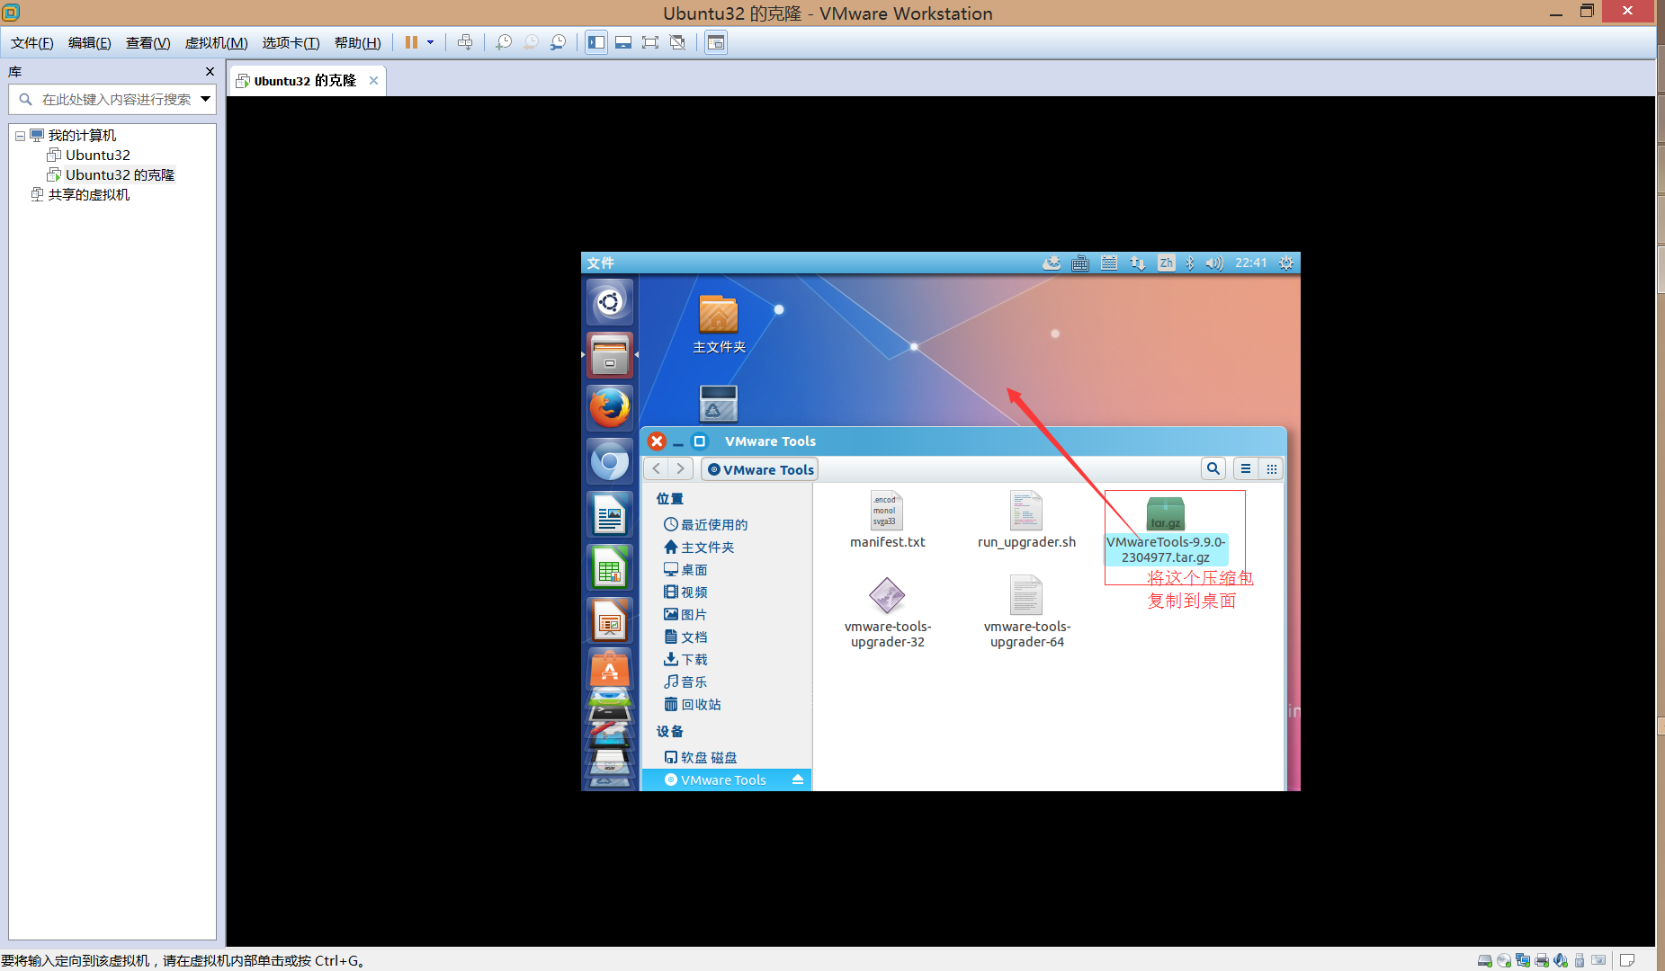Select Ubuntu32 的克隆 in the library tree
The width and height of the screenshot is (1665, 971).
click(x=111, y=174)
